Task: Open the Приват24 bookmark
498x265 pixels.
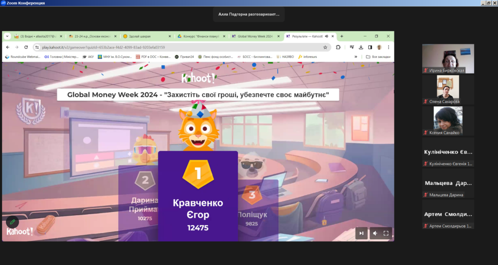Action: (x=184, y=57)
